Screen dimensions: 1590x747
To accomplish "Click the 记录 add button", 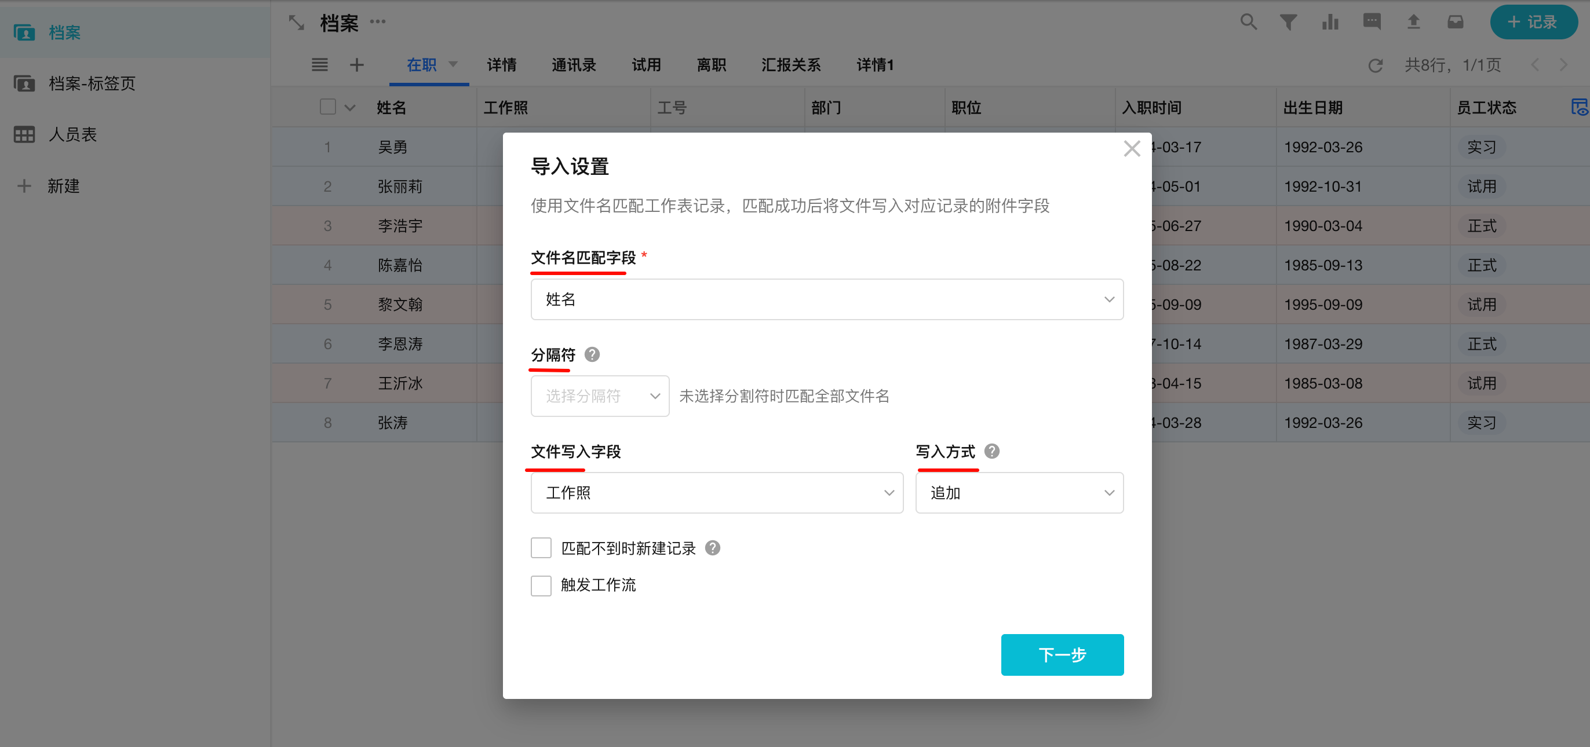I will (x=1533, y=22).
